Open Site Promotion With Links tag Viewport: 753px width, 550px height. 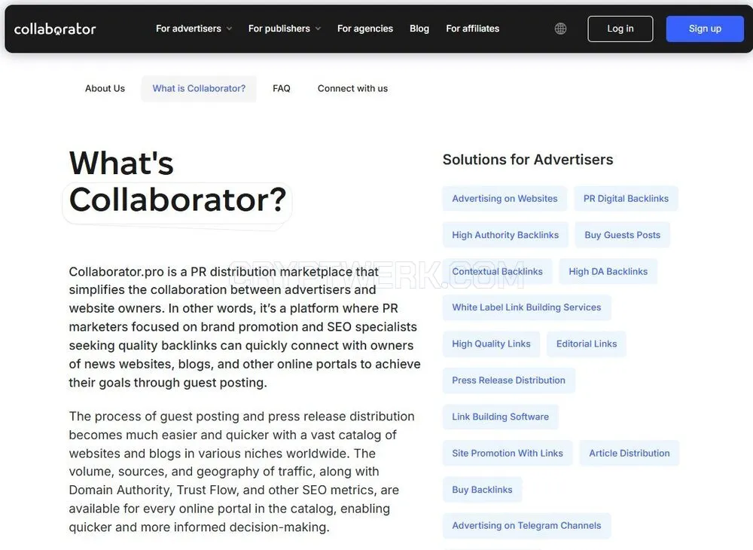coord(507,453)
